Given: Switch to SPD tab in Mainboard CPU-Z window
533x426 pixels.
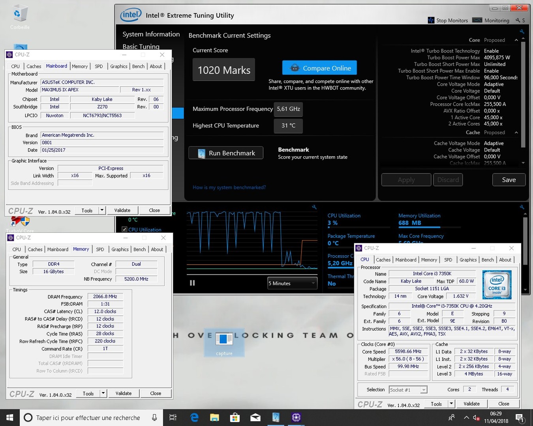Looking at the screenshot, I should point(99,66).
